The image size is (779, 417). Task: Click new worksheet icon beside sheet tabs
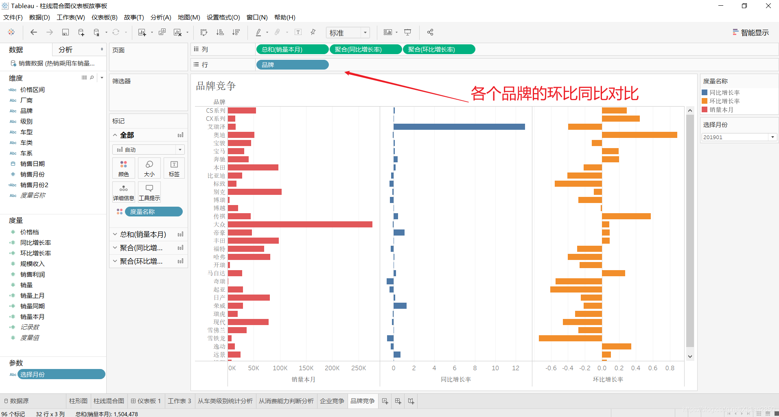(385, 401)
